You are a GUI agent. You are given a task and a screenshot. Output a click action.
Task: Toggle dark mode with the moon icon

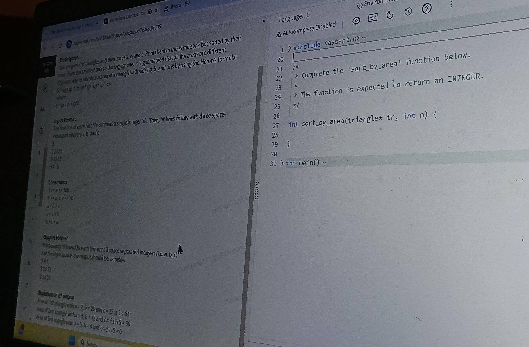[x=390, y=14]
